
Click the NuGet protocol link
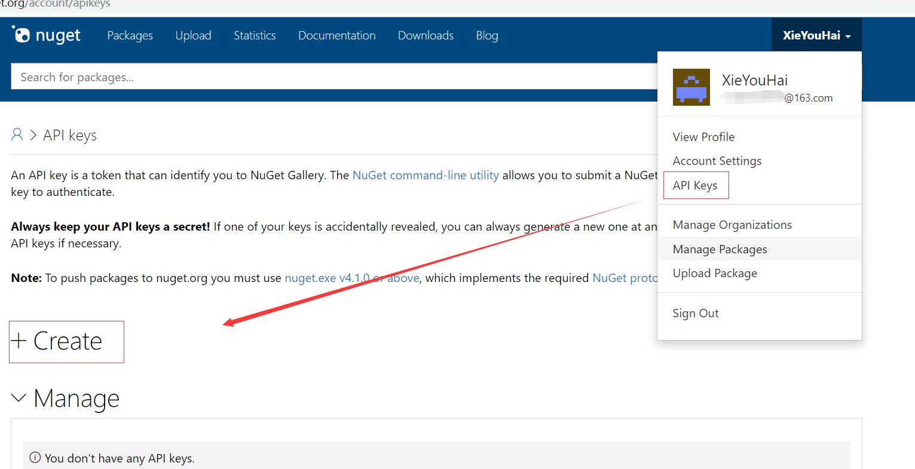pos(625,278)
